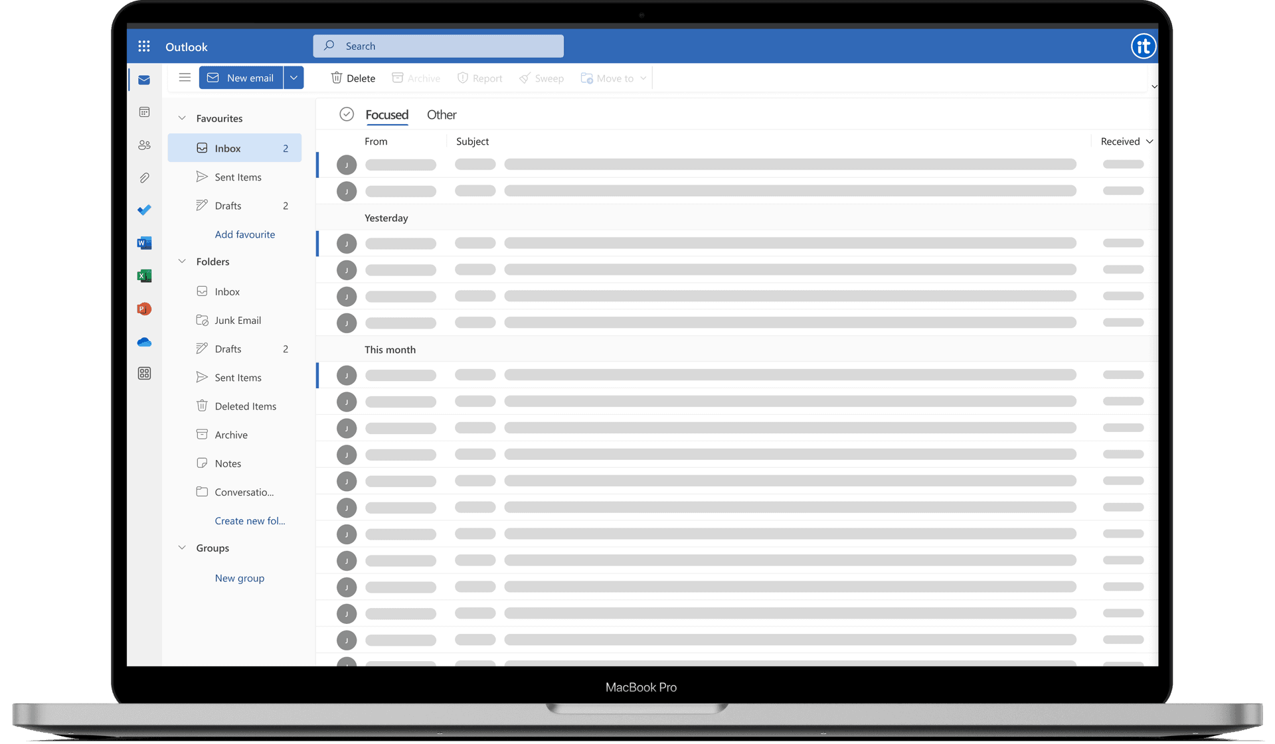Click the Delete trash toolbar button
The width and height of the screenshot is (1275, 744).
[x=353, y=78]
